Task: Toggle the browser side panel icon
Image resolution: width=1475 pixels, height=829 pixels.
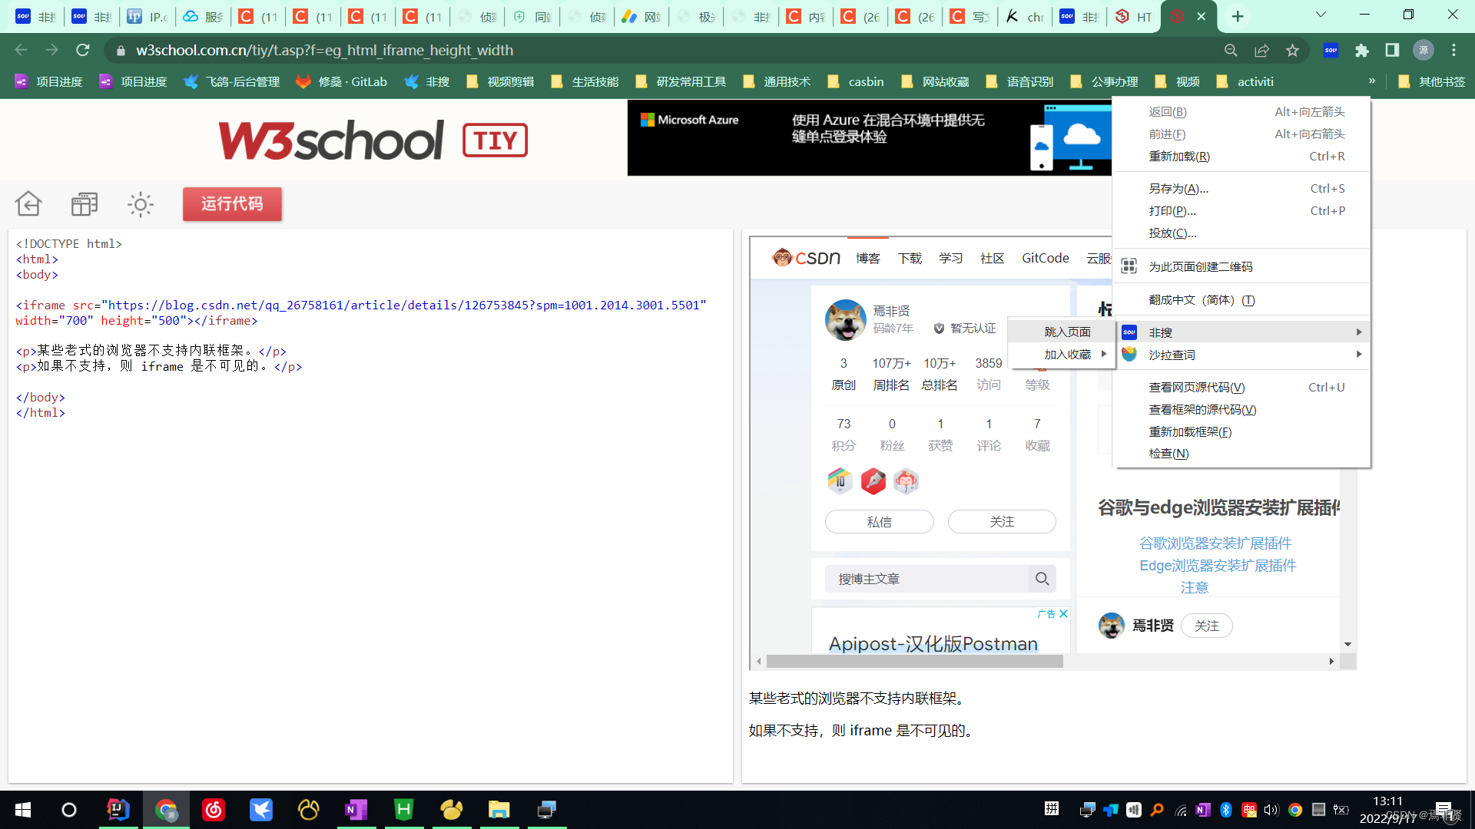Action: [1392, 51]
